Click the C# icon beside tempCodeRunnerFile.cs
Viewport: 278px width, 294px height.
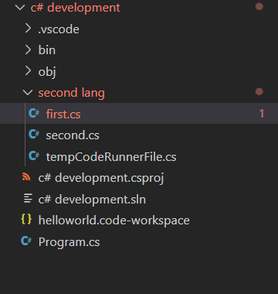pyautogui.click(x=34, y=156)
